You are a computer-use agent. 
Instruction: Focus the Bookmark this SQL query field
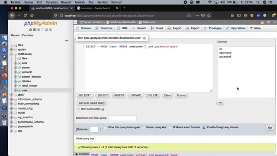point(122,118)
